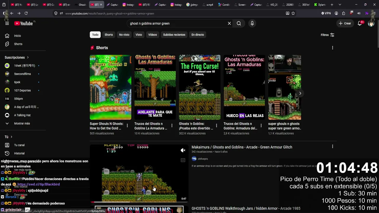379x213 pixels.
Task: Expand the Tú section chevron
Action: (x=12, y=137)
